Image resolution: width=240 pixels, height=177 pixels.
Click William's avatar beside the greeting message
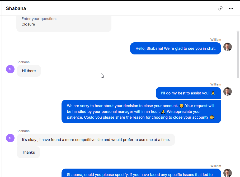[227, 47]
